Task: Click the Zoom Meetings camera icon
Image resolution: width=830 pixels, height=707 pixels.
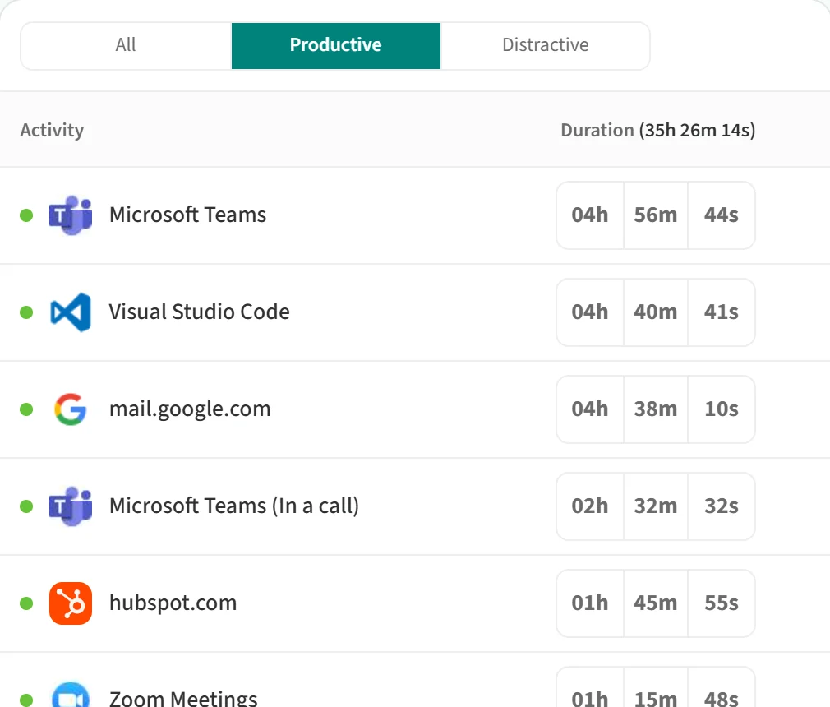Action: (71, 695)
